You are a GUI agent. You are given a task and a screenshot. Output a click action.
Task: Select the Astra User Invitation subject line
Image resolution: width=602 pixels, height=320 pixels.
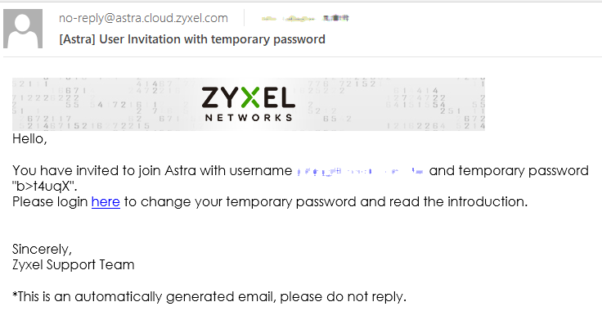click(x=192, y=39)
